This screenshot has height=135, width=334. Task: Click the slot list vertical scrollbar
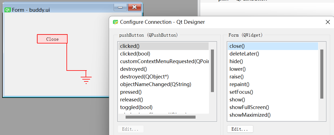[322, 74]
